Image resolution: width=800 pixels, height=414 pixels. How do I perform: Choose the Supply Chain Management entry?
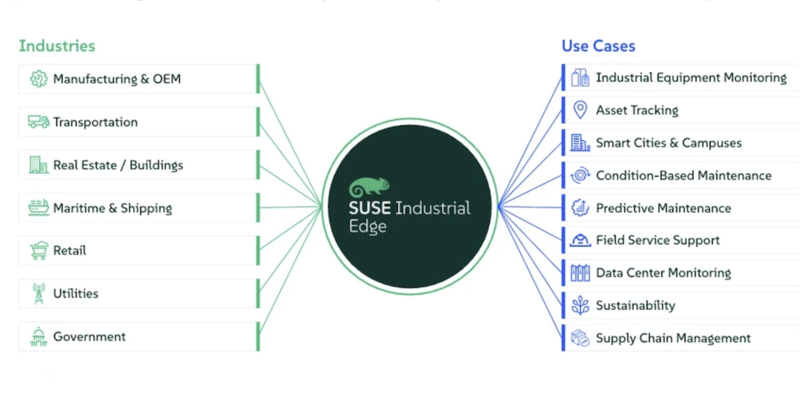coord(673,338)
